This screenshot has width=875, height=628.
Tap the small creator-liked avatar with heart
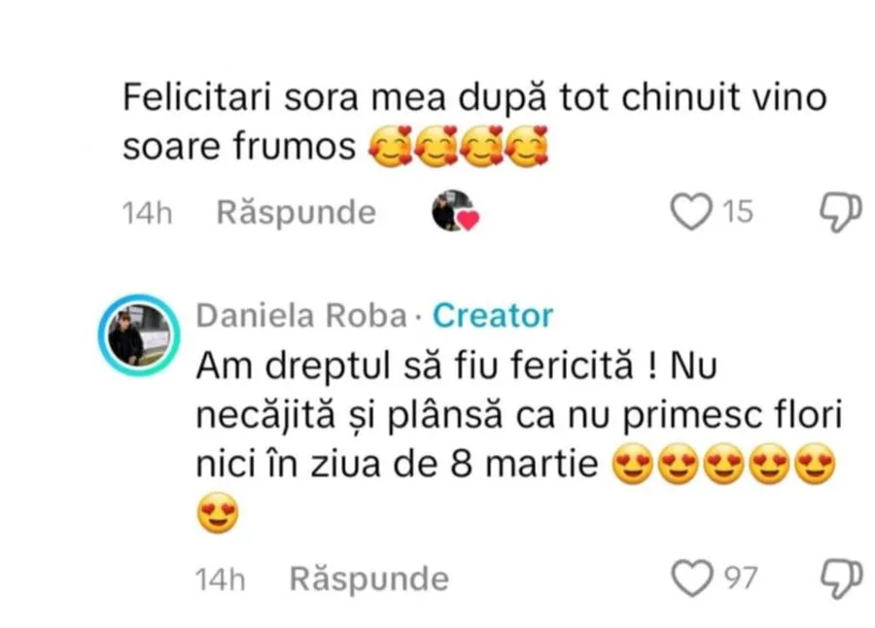(x=455, y=211)
